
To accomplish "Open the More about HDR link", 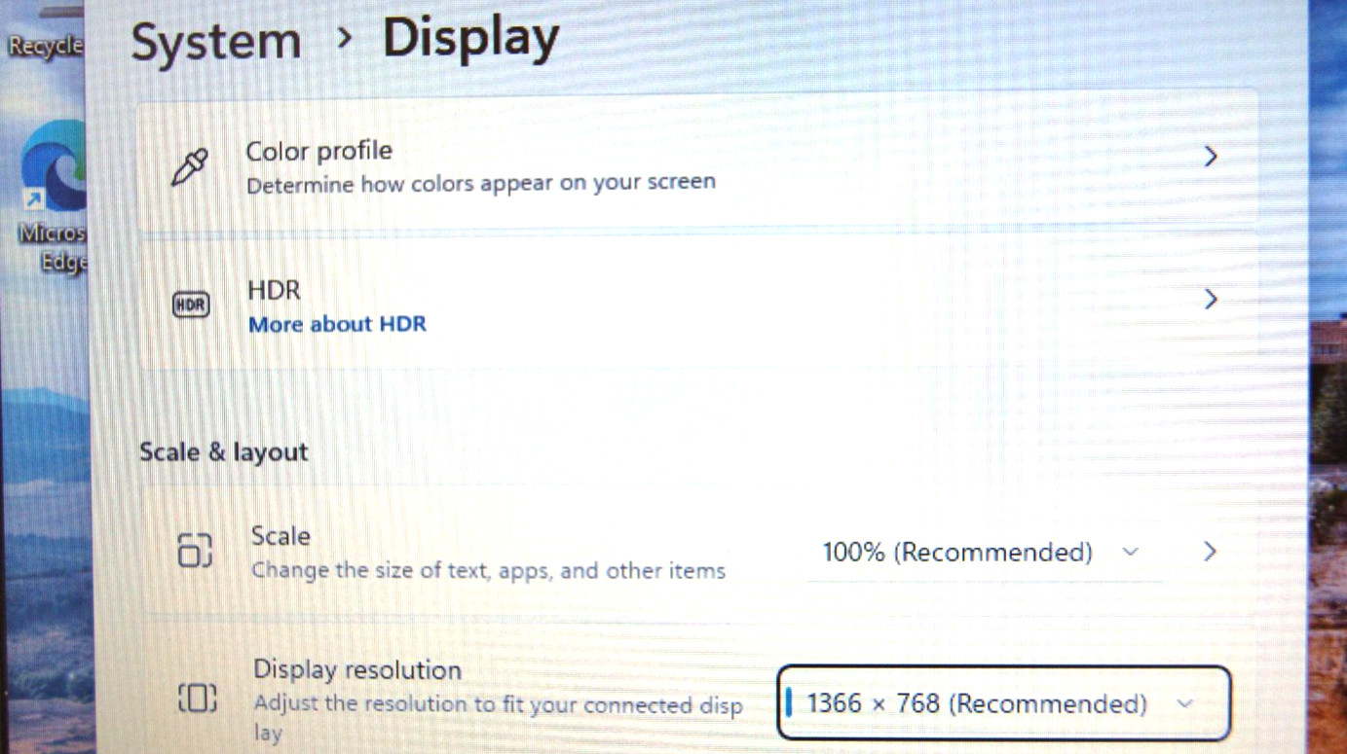I will (x=337, y=324).
